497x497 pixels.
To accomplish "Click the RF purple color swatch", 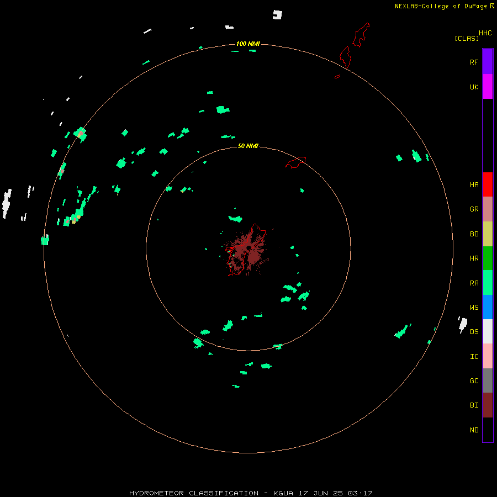I will click(488, 62).
